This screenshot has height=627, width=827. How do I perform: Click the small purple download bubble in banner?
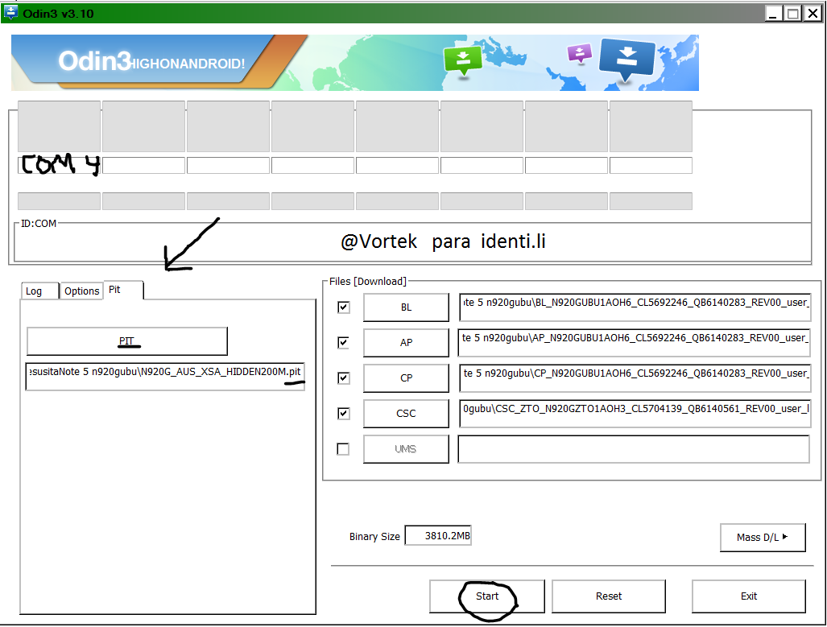click(x=579, y=53)
